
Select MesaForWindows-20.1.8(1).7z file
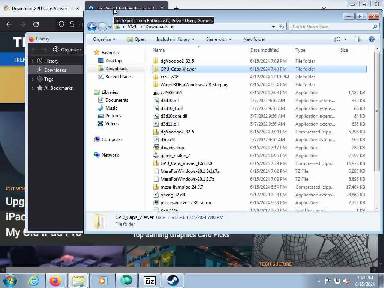190,171
